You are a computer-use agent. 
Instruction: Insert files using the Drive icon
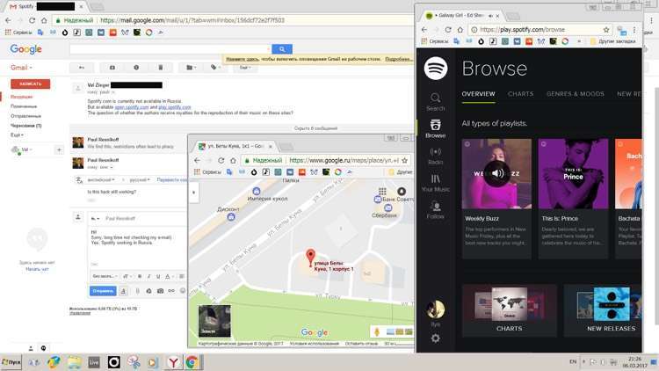148,291
